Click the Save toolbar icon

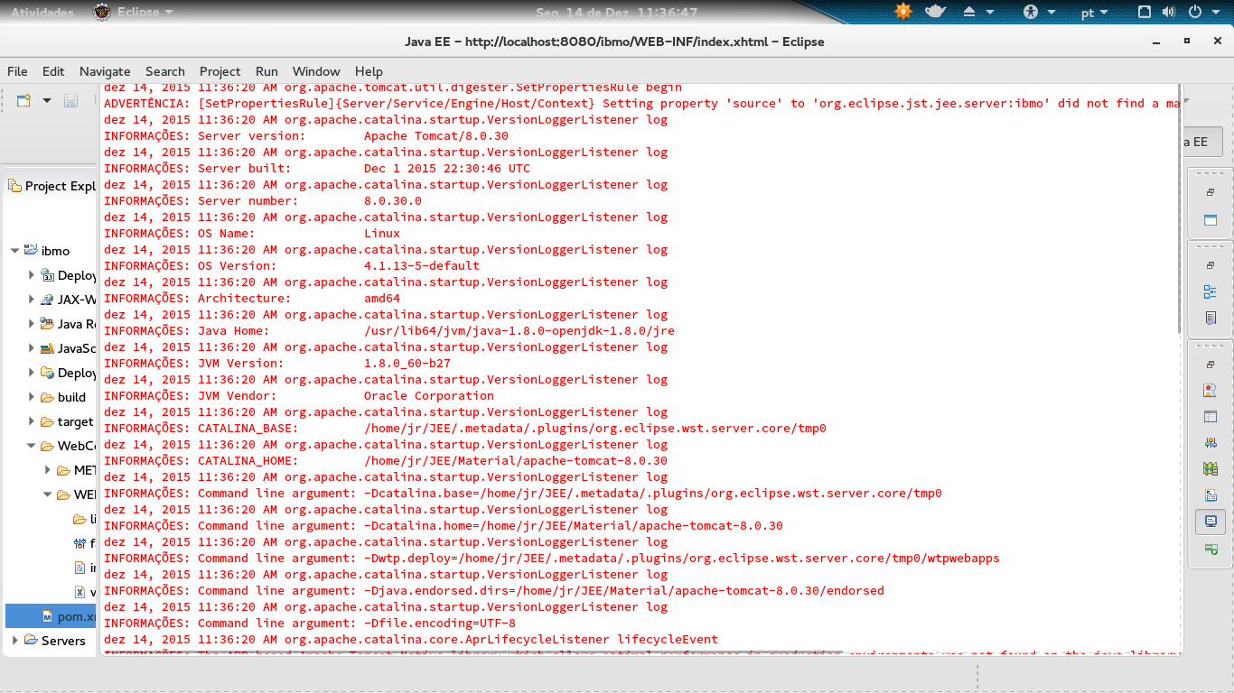pos(70,101)
